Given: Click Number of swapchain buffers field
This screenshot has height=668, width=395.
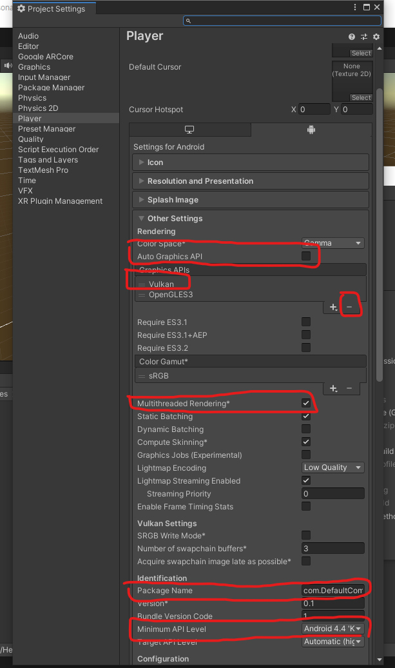Looking at the screenshot, I should click(333, 548).
